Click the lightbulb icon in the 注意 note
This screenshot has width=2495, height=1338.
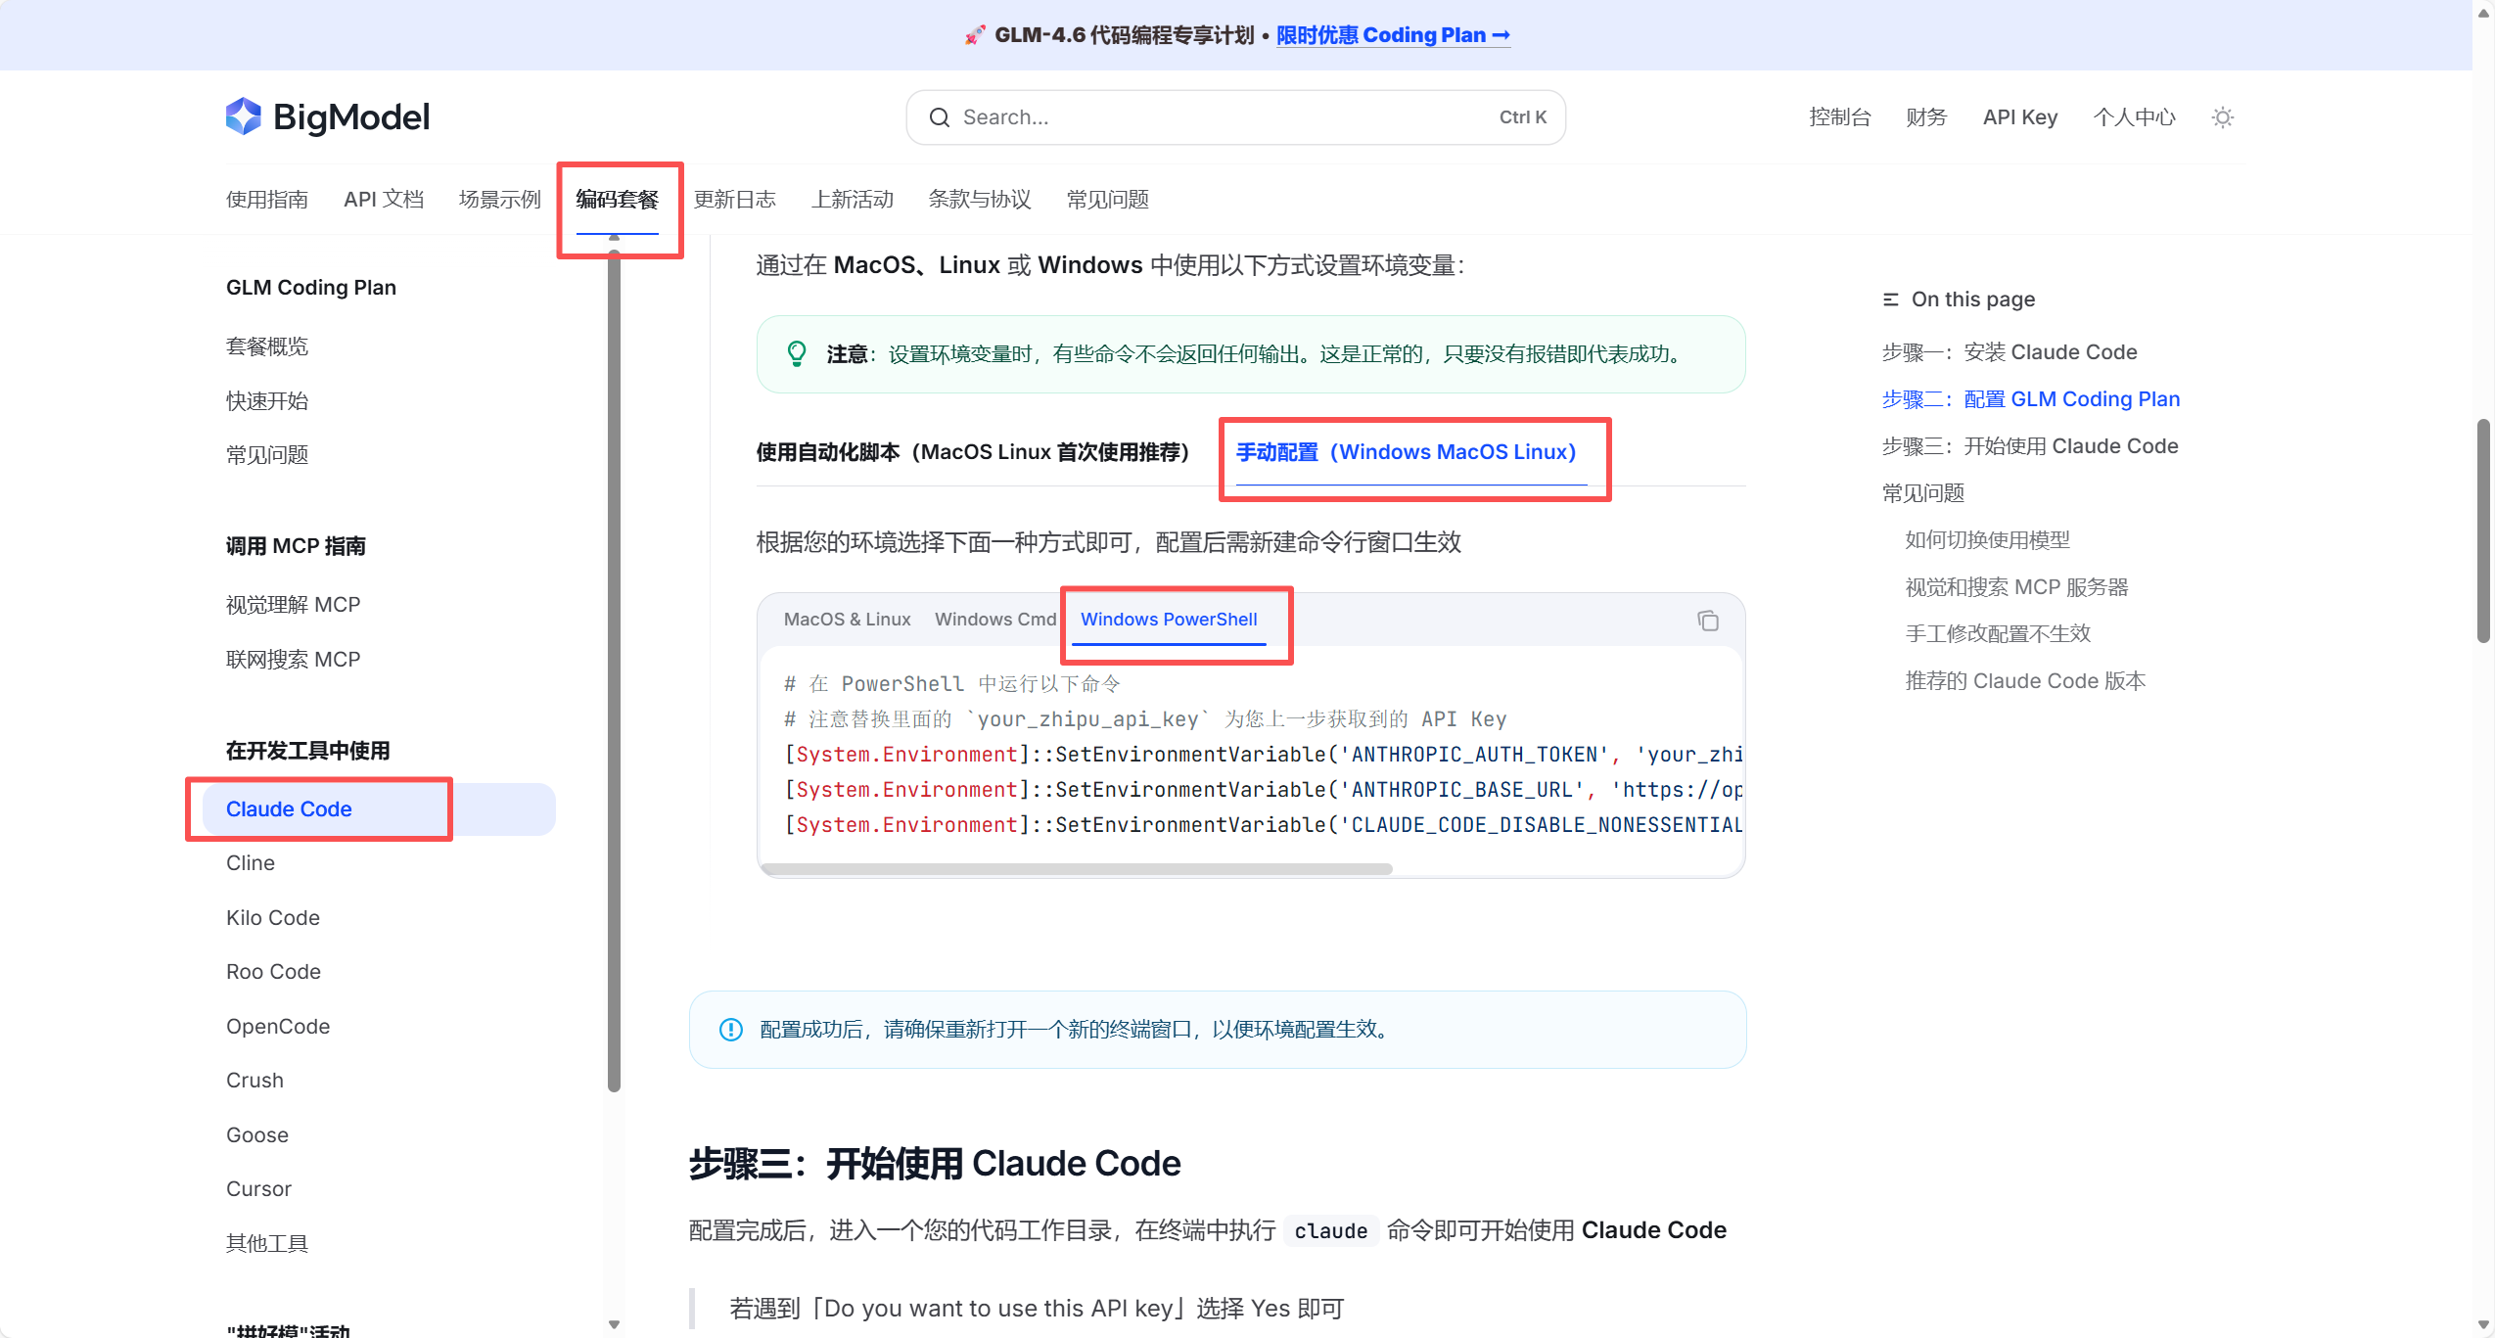800,353
